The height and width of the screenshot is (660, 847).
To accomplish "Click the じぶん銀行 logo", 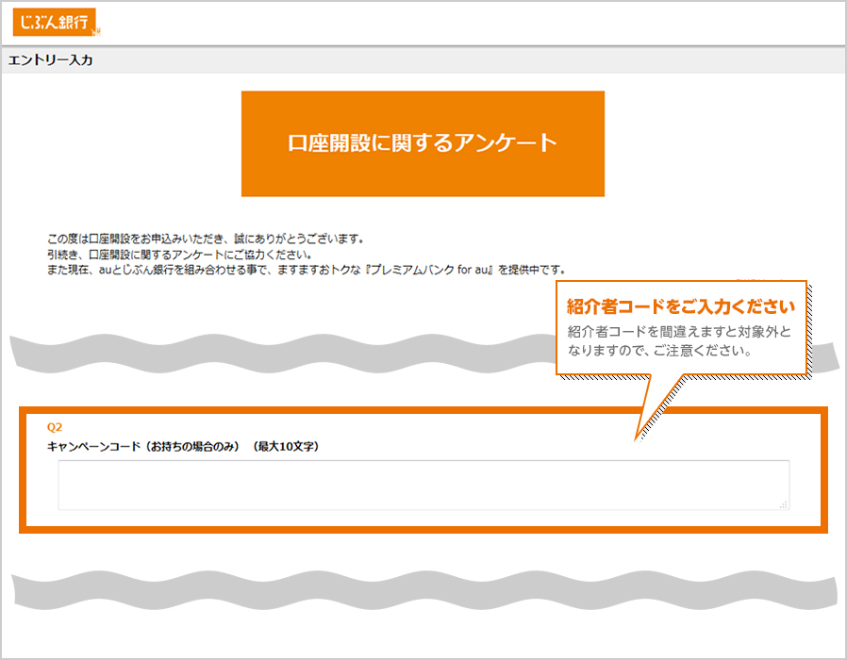I will (56, 24).
